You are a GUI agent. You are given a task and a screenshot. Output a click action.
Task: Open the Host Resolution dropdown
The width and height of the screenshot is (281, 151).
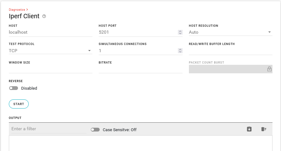click(231, 32)
